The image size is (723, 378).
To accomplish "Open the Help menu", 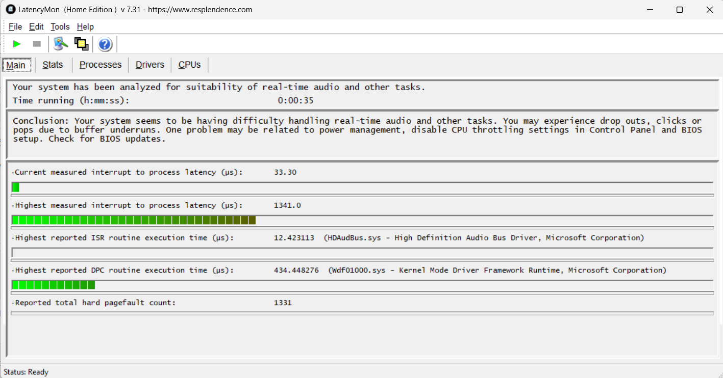I will click(85, 26).
